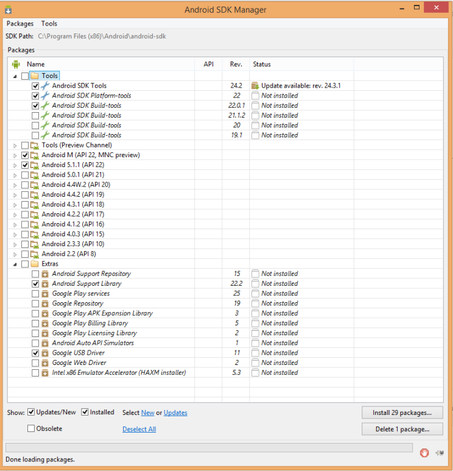453x471 pixels.
Task: Expand Tools (Preview Channel) node
Action: [15, 145]
